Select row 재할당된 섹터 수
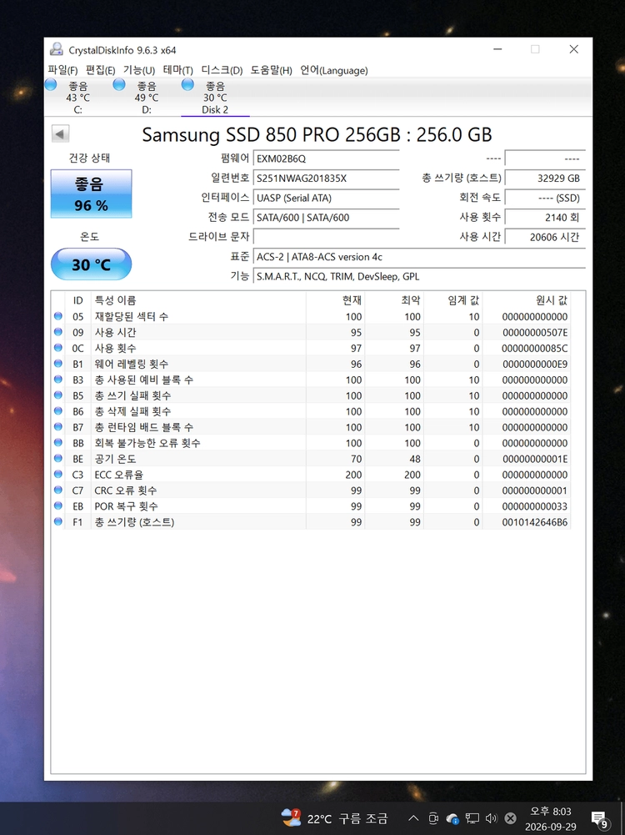The width and height of the screenshot is (625, 835). click(x=311, y=316)
